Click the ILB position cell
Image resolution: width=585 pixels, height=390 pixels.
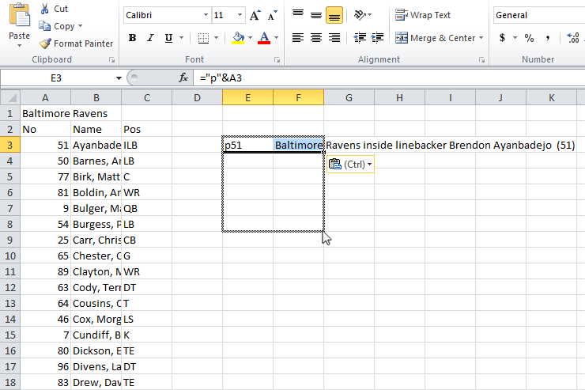pos(146,145)
